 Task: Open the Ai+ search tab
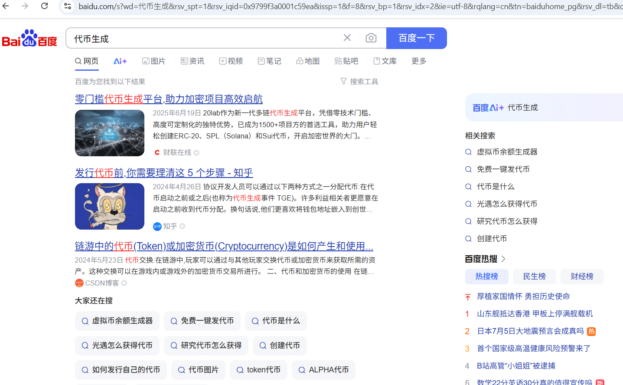pyautogui.click(x=120, y=61)
